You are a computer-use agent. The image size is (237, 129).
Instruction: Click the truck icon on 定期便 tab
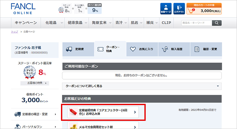tap(69, 49)
